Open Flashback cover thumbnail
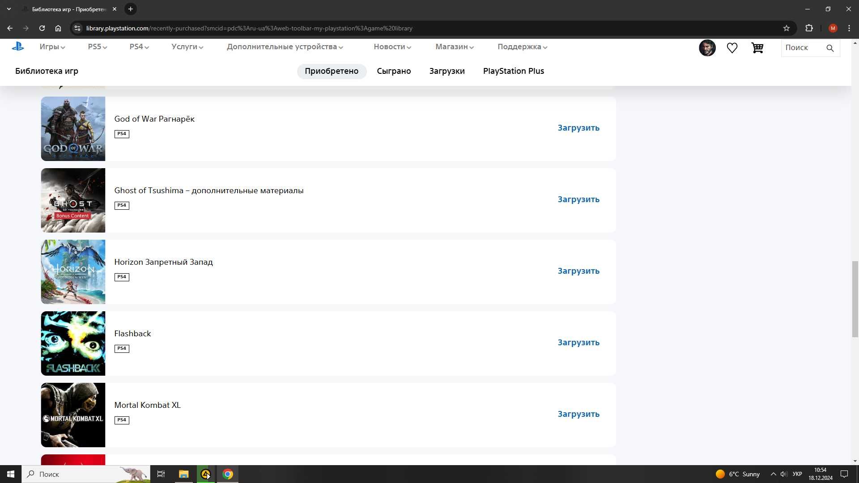859x483 pixels. (x=73, y=343)
